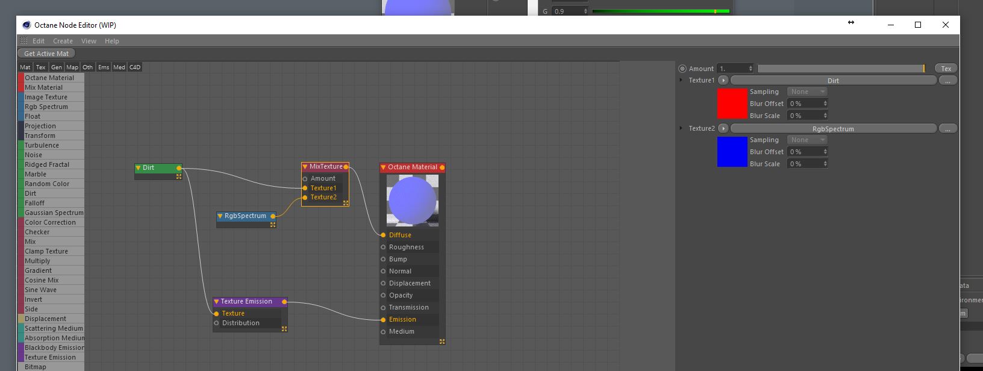The height and width of the screenshot is (371, 983).
Task: Click the Octane Material output port
Action: [x=442, y=167]
